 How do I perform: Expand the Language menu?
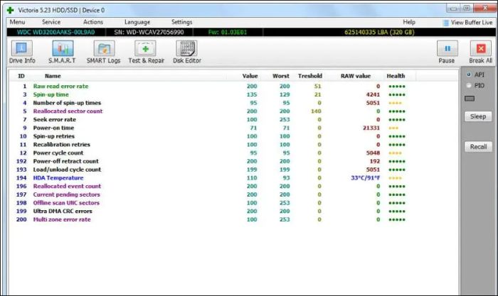(x=137, y=22)
